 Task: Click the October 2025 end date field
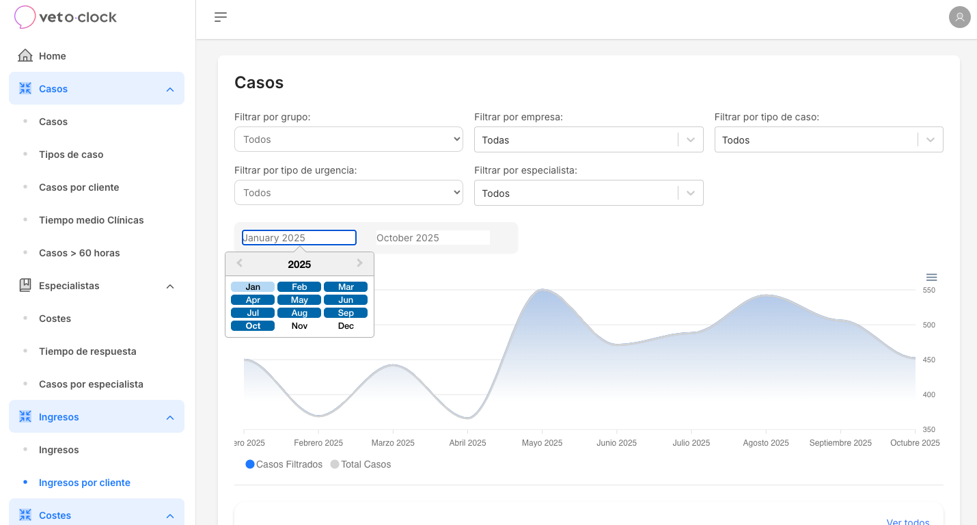coord(431,237)
